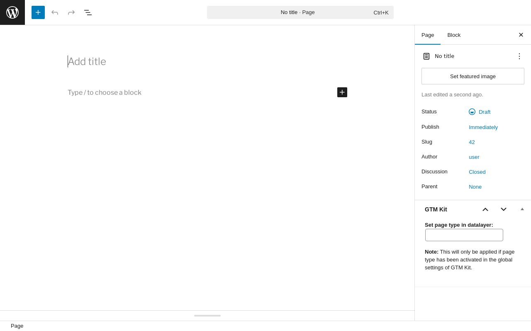The image size is (531, 331).
Task: Open command palette via No title · Page
Action: click(300, 12)
